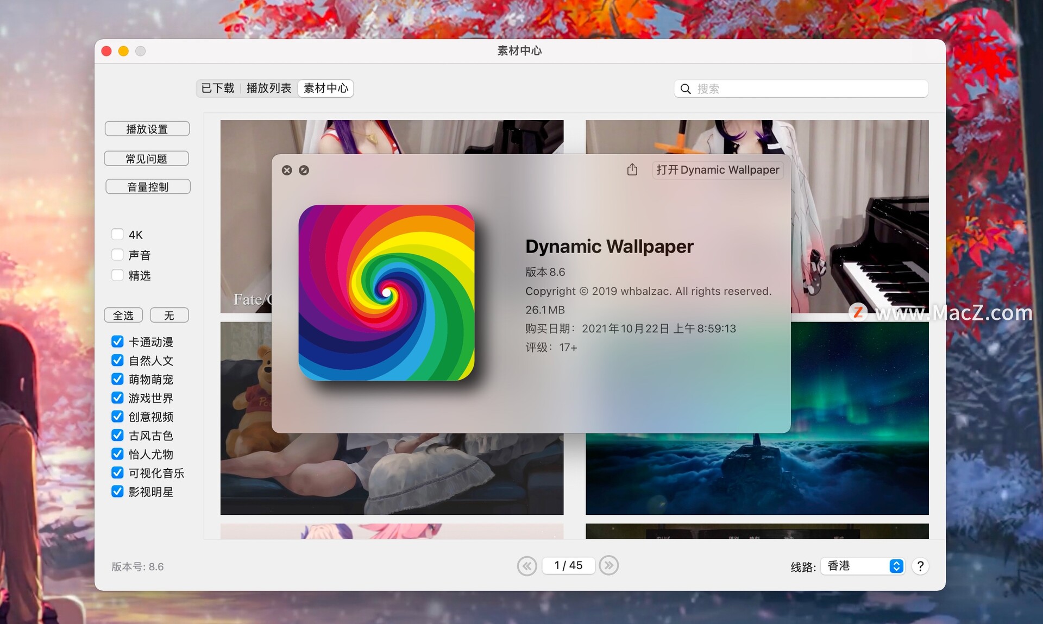Click the page number field 1 / 45
This screenshot has width=1043, height=624.
tap(568, 566)
